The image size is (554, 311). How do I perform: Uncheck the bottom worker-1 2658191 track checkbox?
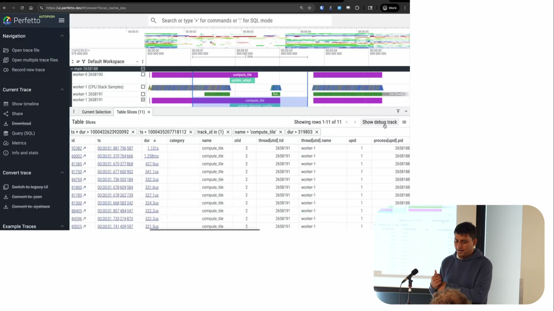(x=143, y=99)
